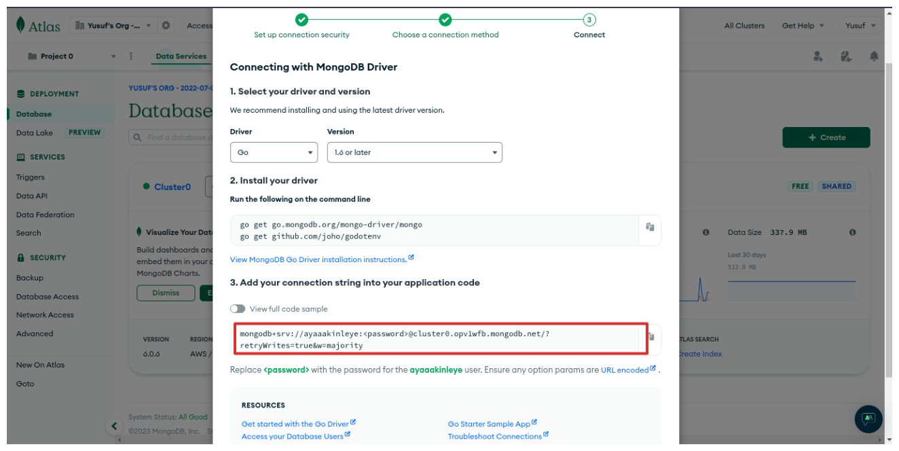Open the Go Driver installation instructions link
Screen dimensions: 899x451
318,259
